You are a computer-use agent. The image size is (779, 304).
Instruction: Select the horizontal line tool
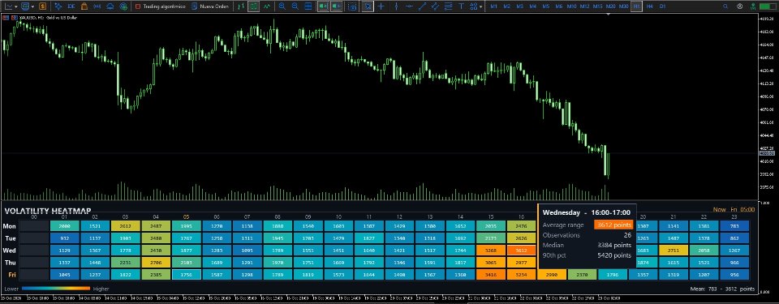click(409, 6)
